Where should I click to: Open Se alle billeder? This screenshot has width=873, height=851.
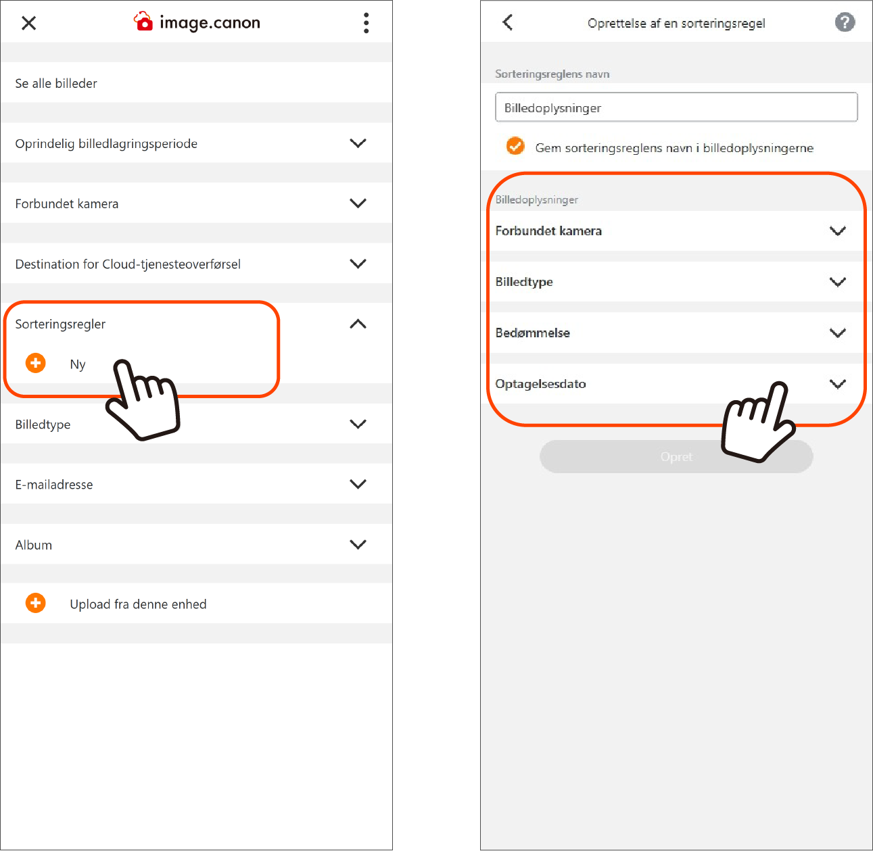click(x=196, y=82)
